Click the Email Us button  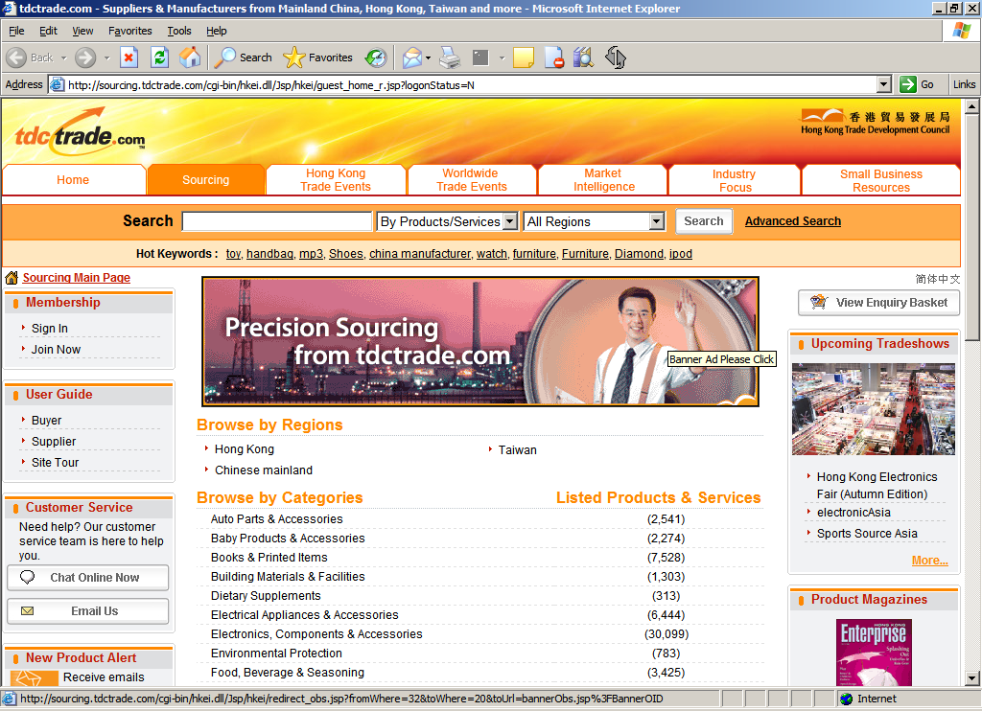pyautogui.click(x=87, y=610)
